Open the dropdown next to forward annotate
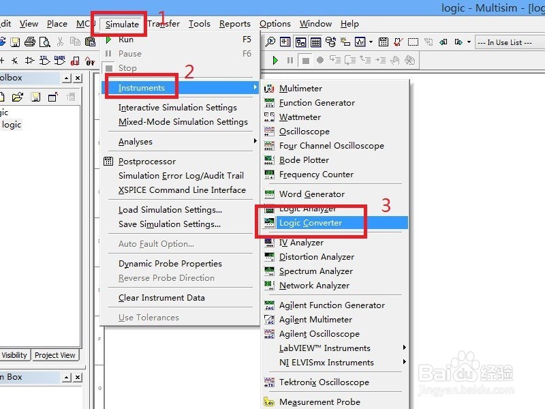545x409 pixels. tap(469, 42)
